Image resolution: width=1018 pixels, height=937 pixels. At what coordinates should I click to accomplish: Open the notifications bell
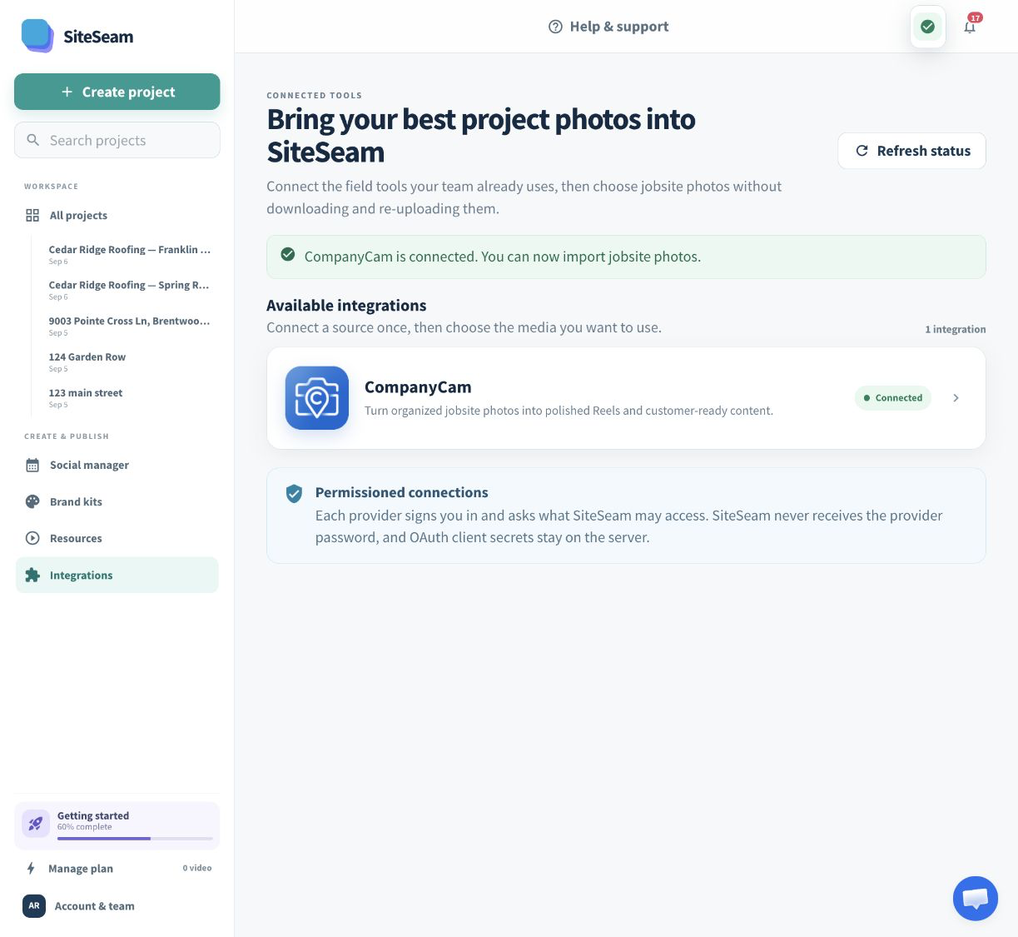[x=971, y=26]
